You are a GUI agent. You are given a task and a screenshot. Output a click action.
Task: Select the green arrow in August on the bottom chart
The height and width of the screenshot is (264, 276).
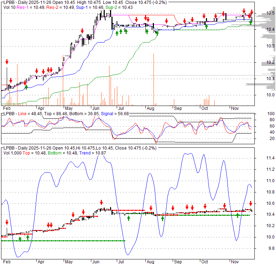coord(162,218)
